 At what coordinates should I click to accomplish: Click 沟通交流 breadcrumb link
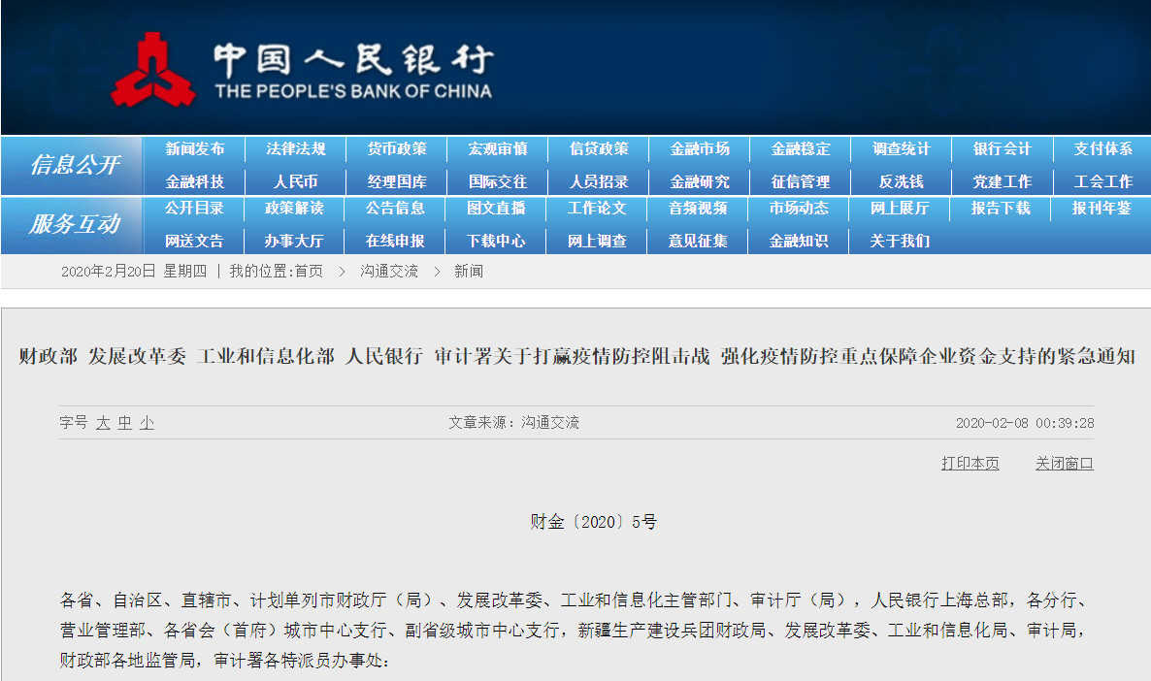[388, 272]
